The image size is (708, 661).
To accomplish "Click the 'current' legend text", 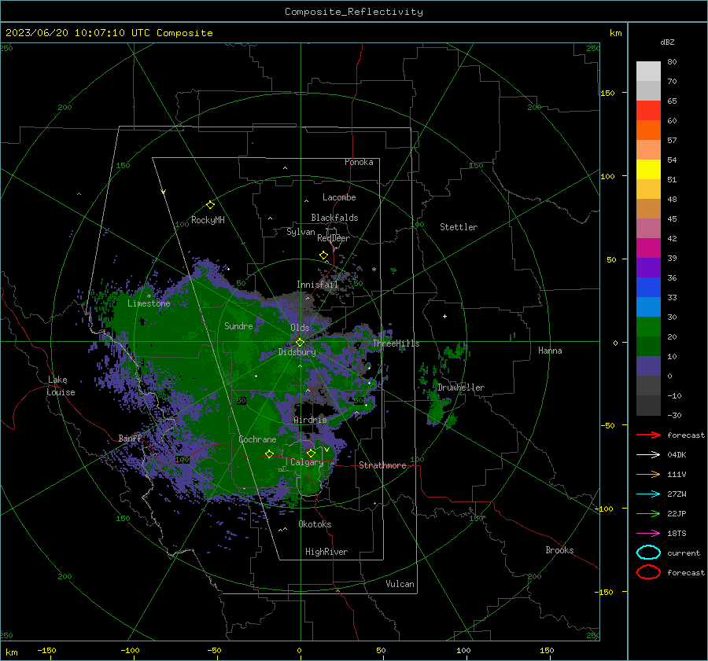I will 684,553.
